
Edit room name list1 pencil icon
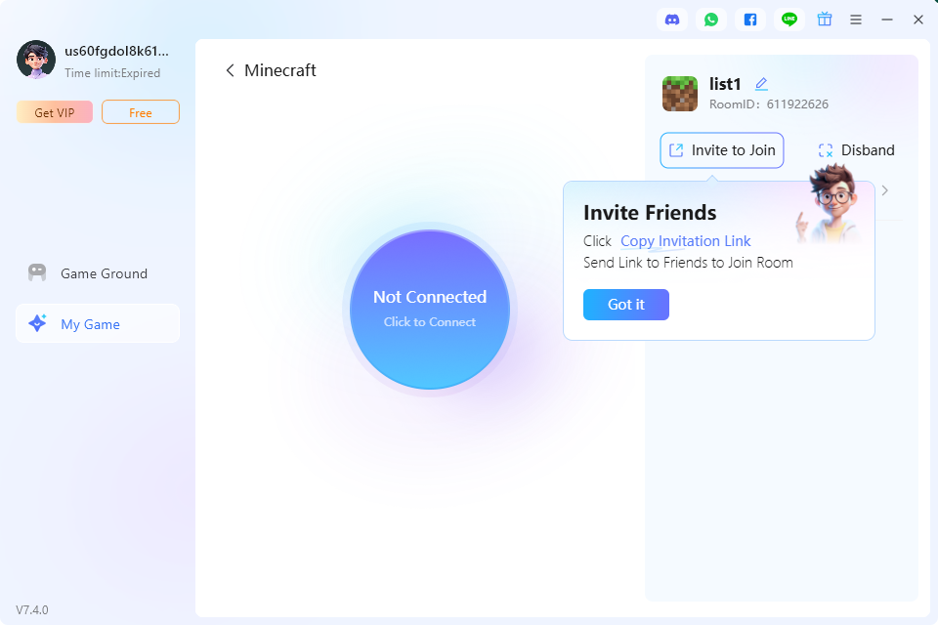761,84
